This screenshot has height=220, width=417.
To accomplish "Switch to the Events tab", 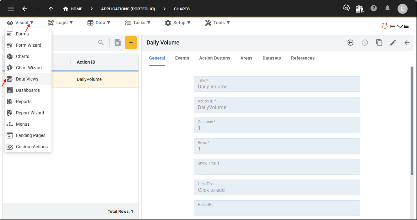I will pyautogui.click(x=182, y=58).
